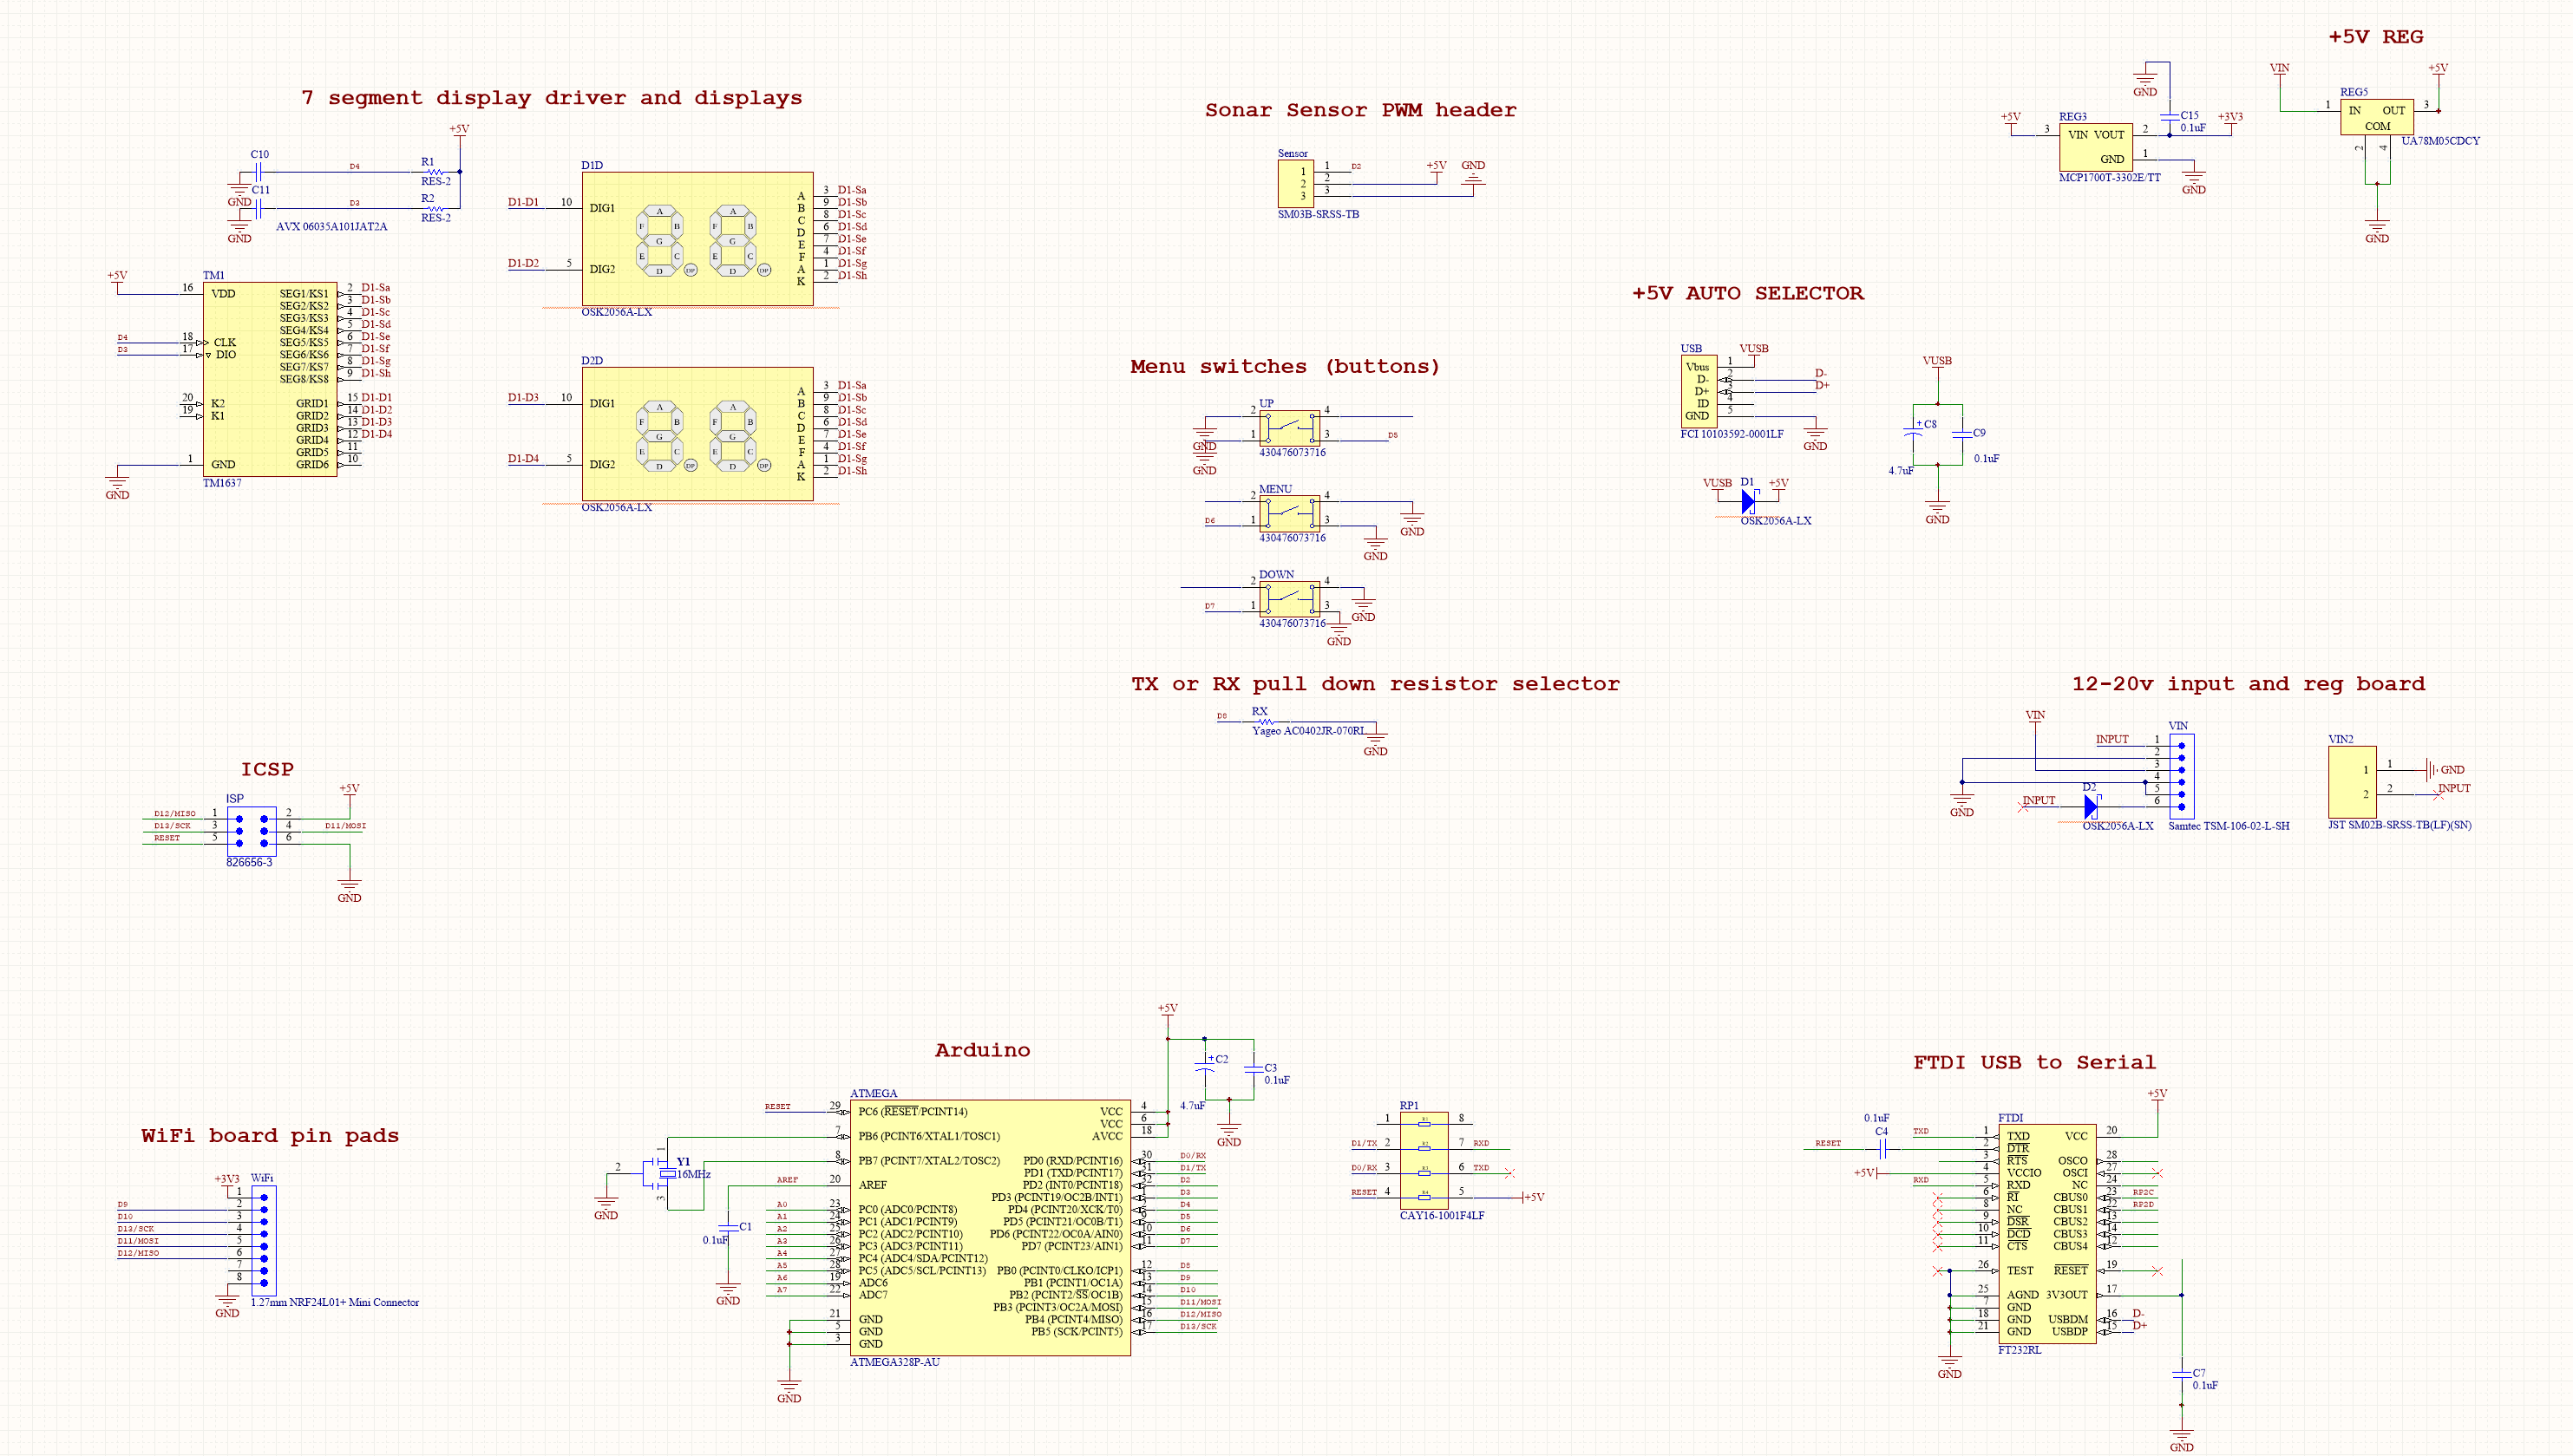Select the REG5 UA78M05CDCY regulator symbol
The width and height of the screenshot is (2573, 1456).
pos(2376,118)
